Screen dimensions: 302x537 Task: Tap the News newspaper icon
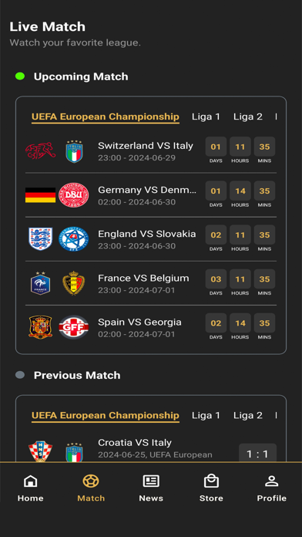tap(151, 481)
